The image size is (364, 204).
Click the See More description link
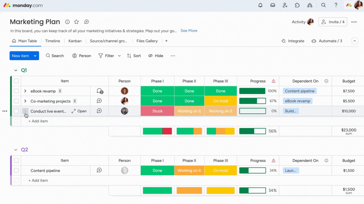point(189,31)
